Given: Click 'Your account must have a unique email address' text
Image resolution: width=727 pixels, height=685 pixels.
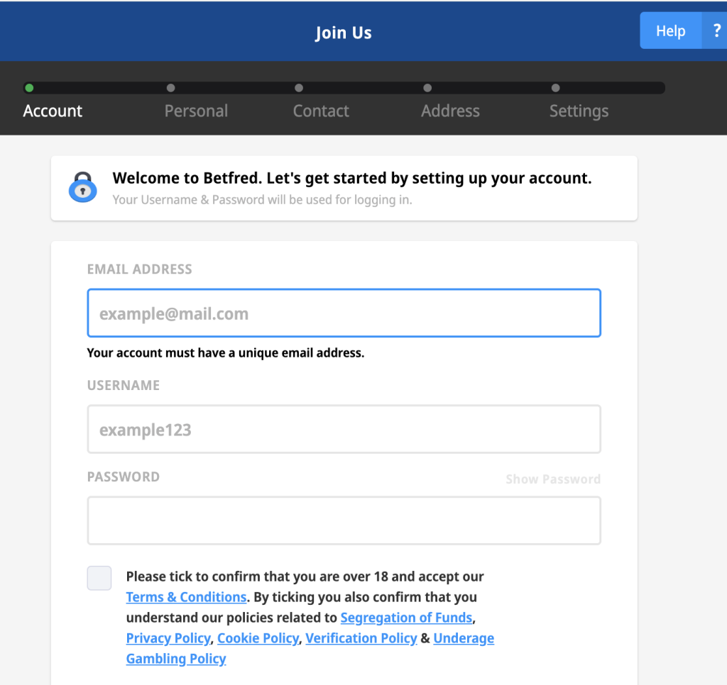Looking at the screenshot, I should pos(226,353).
